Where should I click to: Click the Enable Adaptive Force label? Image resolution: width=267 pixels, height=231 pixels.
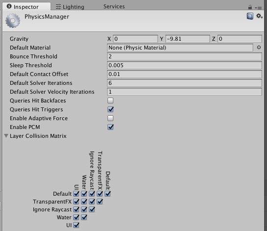39,118
